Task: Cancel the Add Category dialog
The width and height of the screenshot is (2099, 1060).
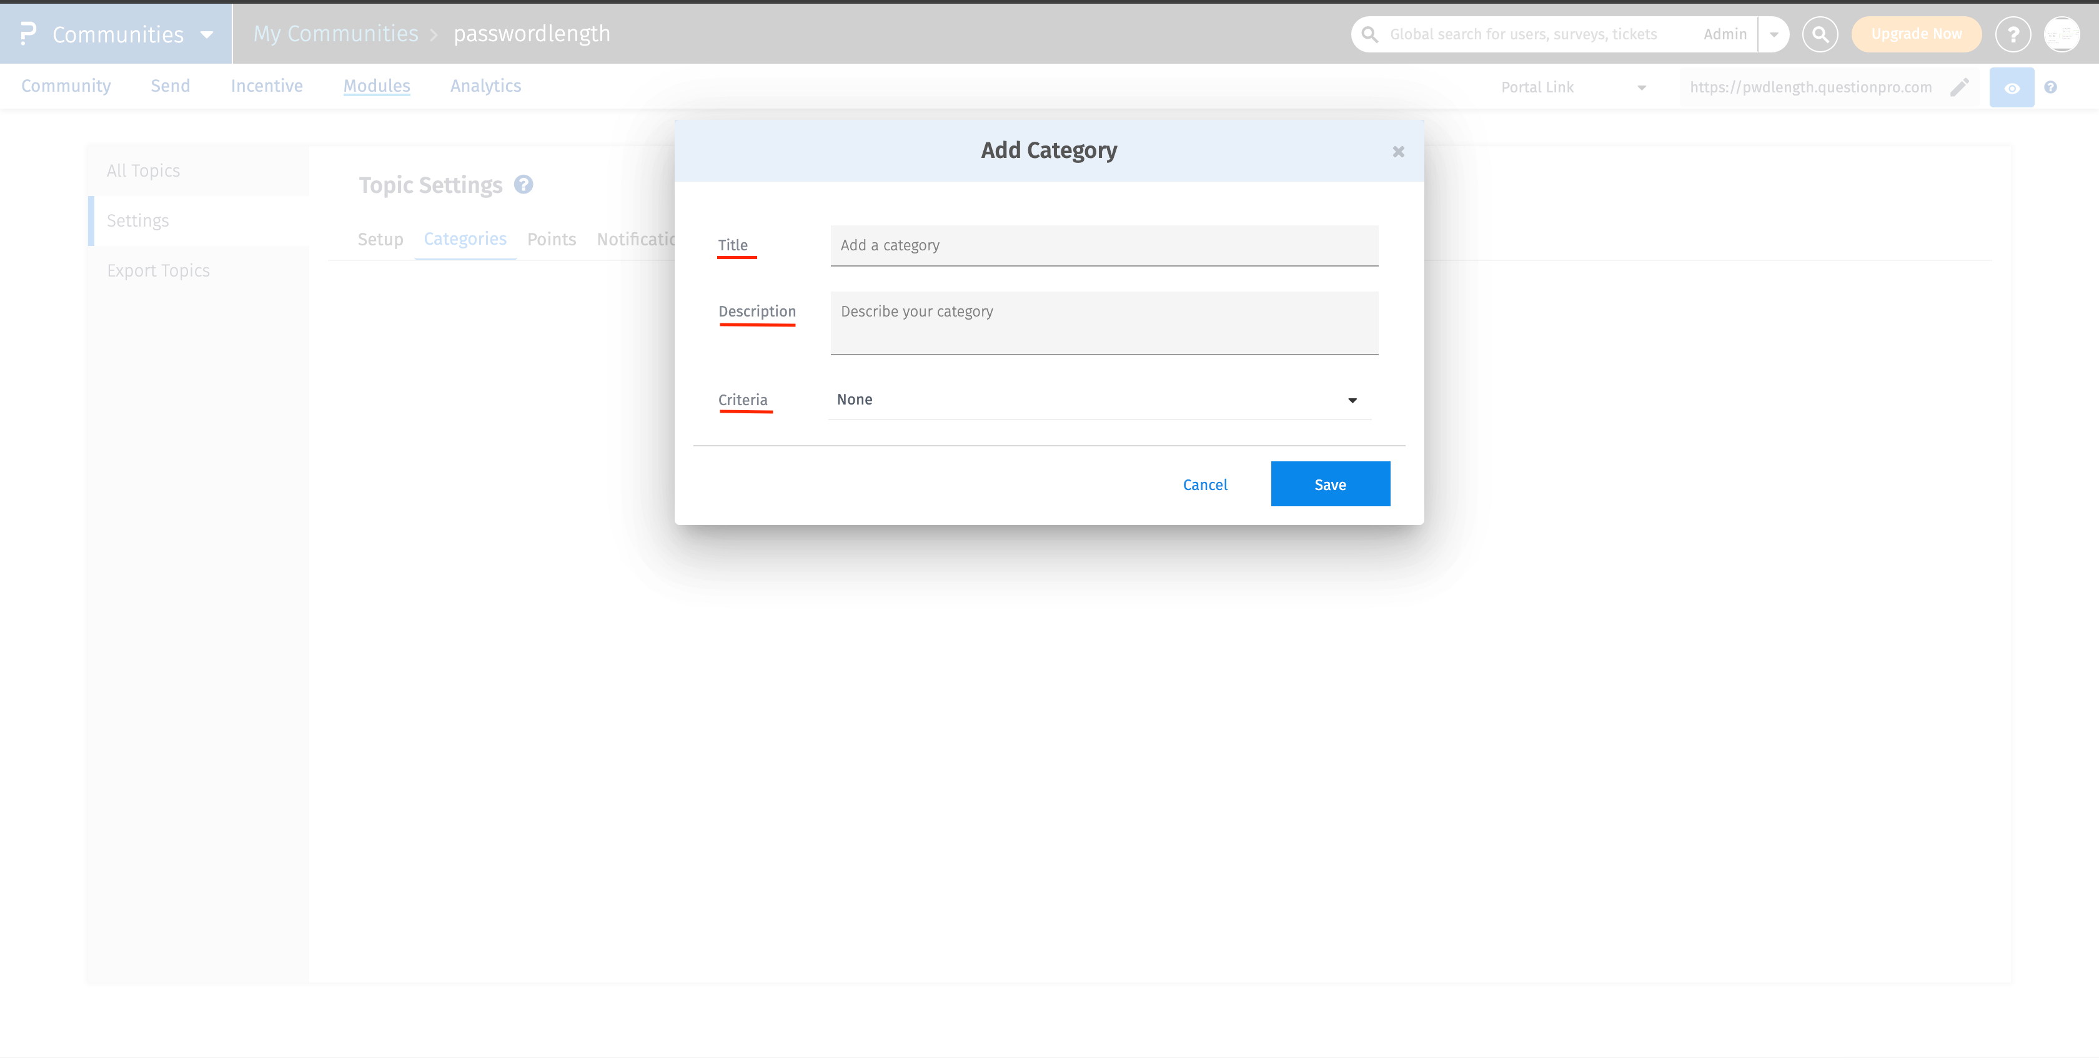Action: pos(1205,484)
